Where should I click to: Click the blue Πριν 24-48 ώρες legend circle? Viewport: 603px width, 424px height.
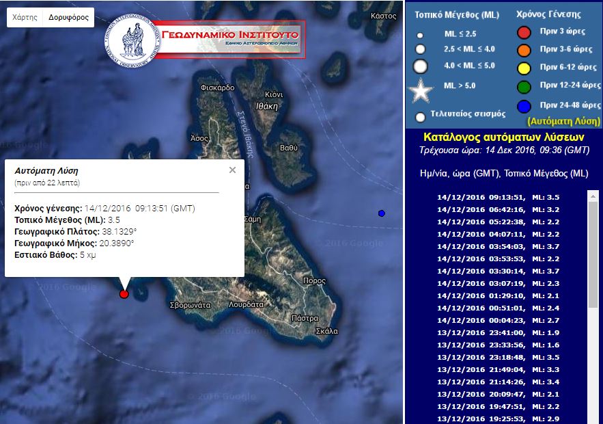click(x=524, y=106)
